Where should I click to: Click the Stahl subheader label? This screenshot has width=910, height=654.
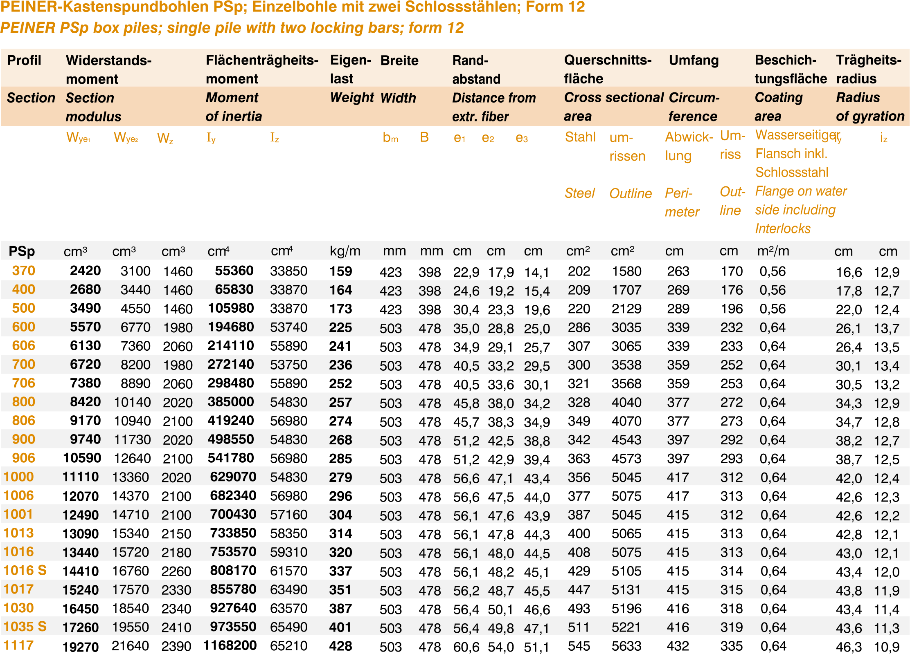point(580,137)
